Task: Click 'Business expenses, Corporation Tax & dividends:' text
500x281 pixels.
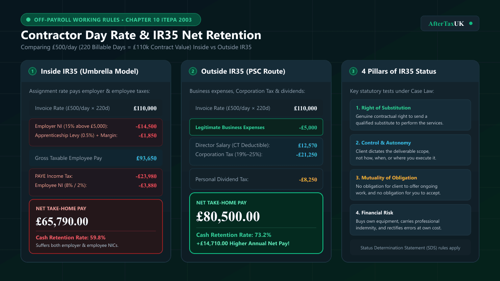Action: (248, 91)
